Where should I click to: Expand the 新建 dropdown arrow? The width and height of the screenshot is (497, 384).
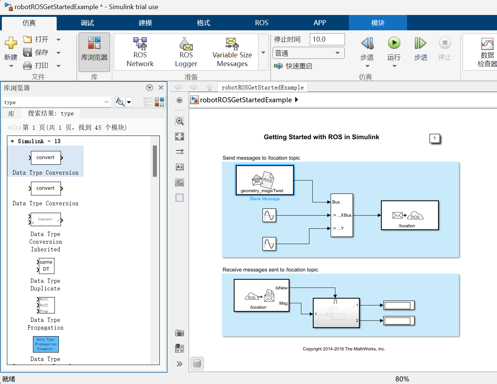click(11, 66)
